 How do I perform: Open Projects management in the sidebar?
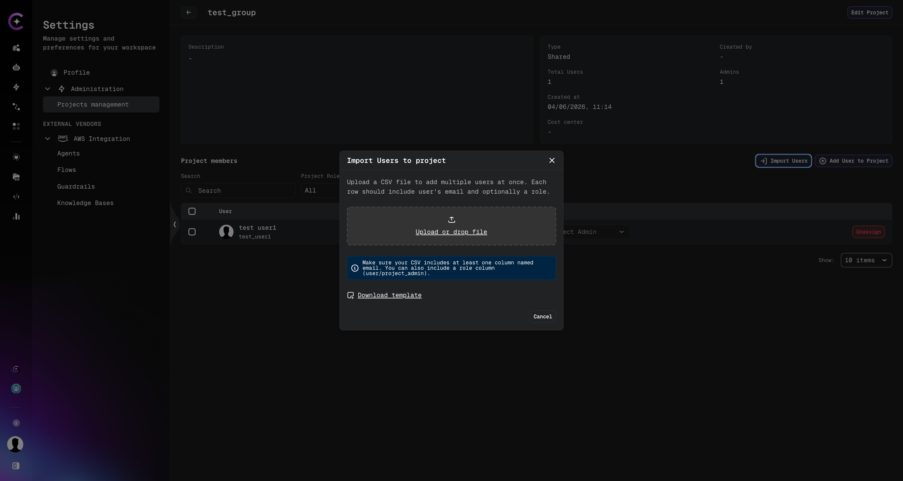pos(93,104)
